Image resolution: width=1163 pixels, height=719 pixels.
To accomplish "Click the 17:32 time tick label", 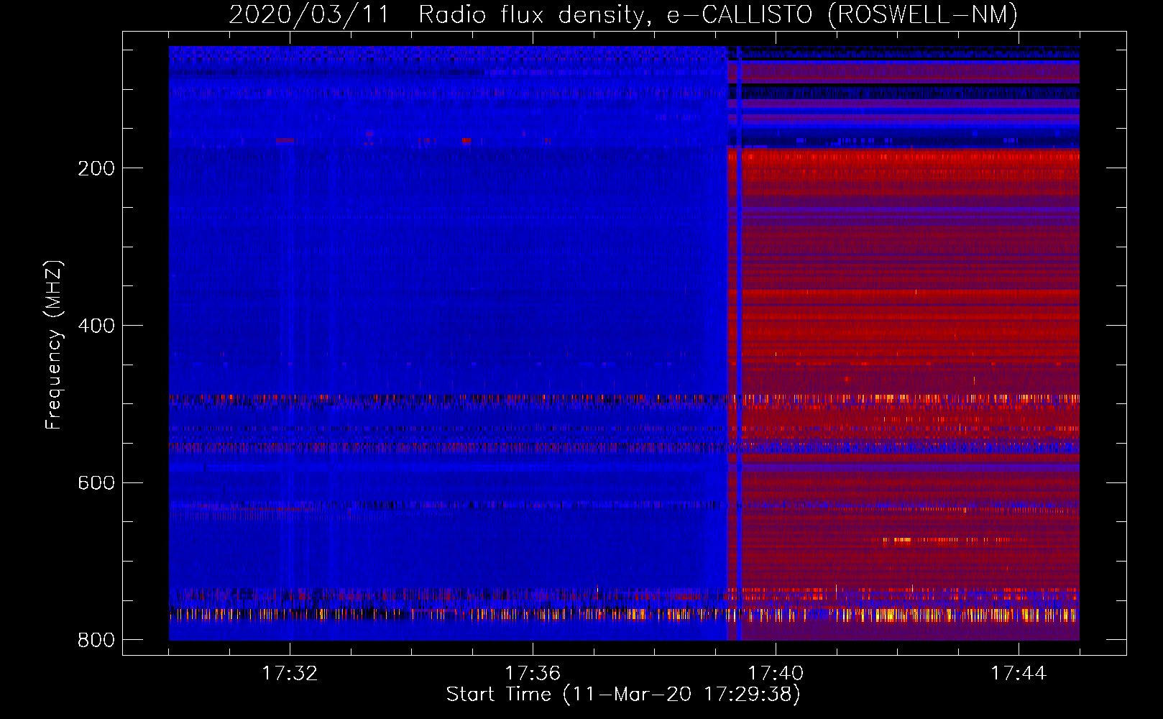I will point(290,673).
